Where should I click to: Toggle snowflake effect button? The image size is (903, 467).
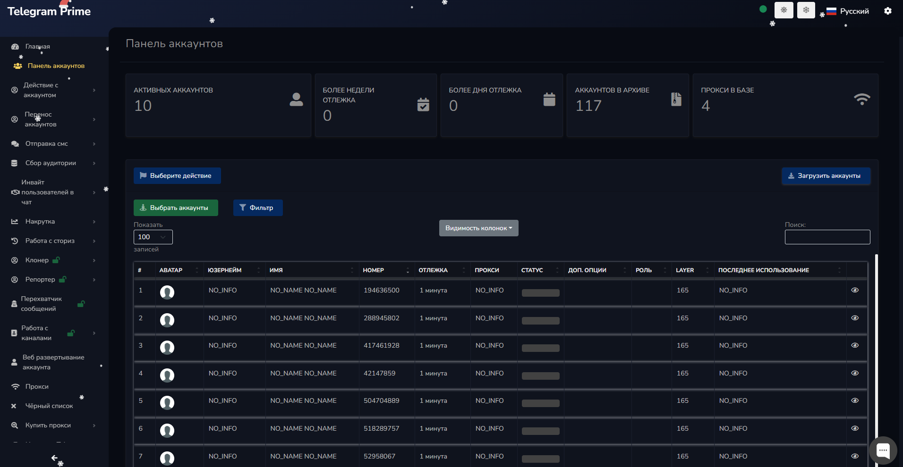(806, 10)
